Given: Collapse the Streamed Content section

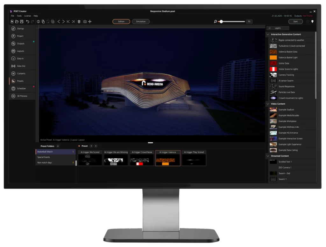Looking at the screenshot, I should pyautogui.click(x=268, y=156).
